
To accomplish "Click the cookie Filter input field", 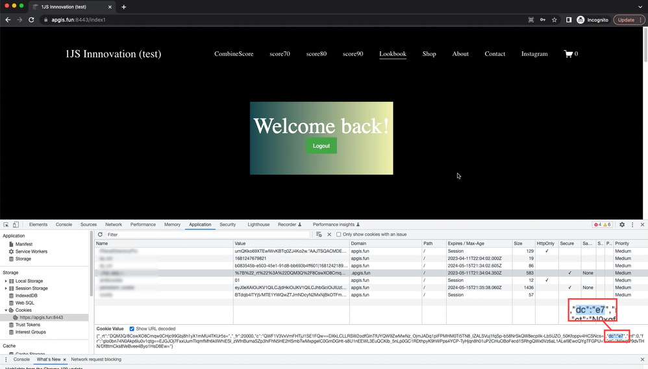I will pyautogui.click(x=208, y=235).
